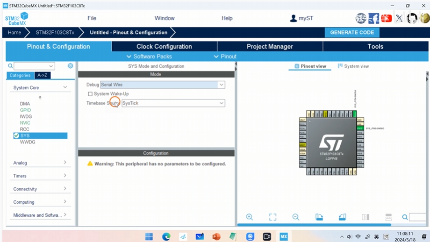Screen dimensions: 430x242
Task: Click the pinout horizontal scrollbar
Action: pos(314,225)
